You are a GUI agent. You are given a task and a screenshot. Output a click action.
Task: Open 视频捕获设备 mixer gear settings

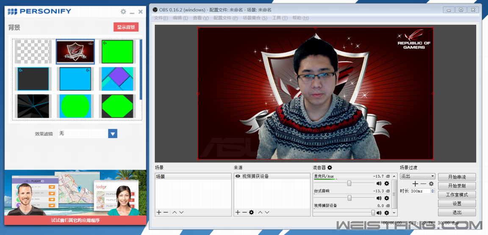386,213
